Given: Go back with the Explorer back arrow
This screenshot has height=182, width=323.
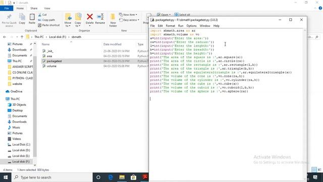Looking at the screenshot, I should [5, 37].
